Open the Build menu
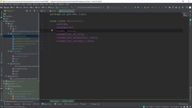The image size is (192, 108). [42, 4]
